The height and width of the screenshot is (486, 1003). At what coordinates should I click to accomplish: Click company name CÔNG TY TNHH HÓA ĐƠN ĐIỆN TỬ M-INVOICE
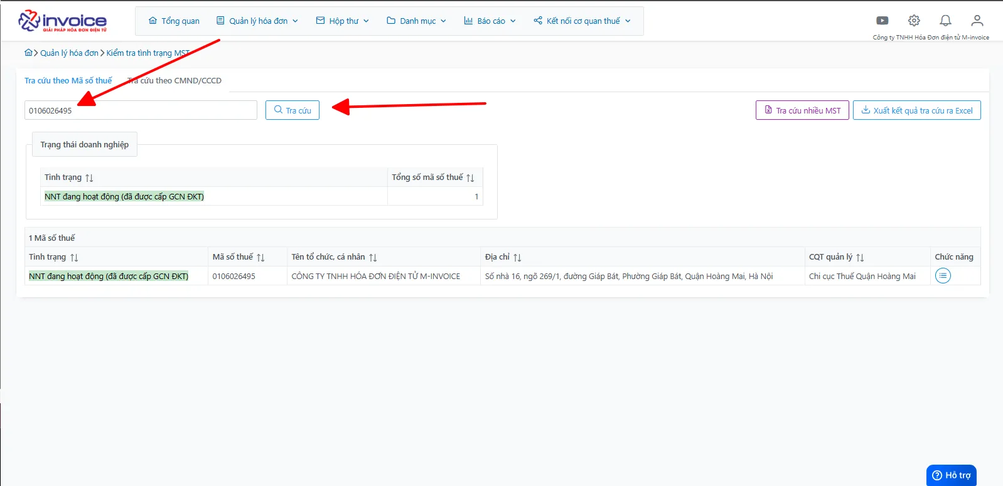point(376,276)
